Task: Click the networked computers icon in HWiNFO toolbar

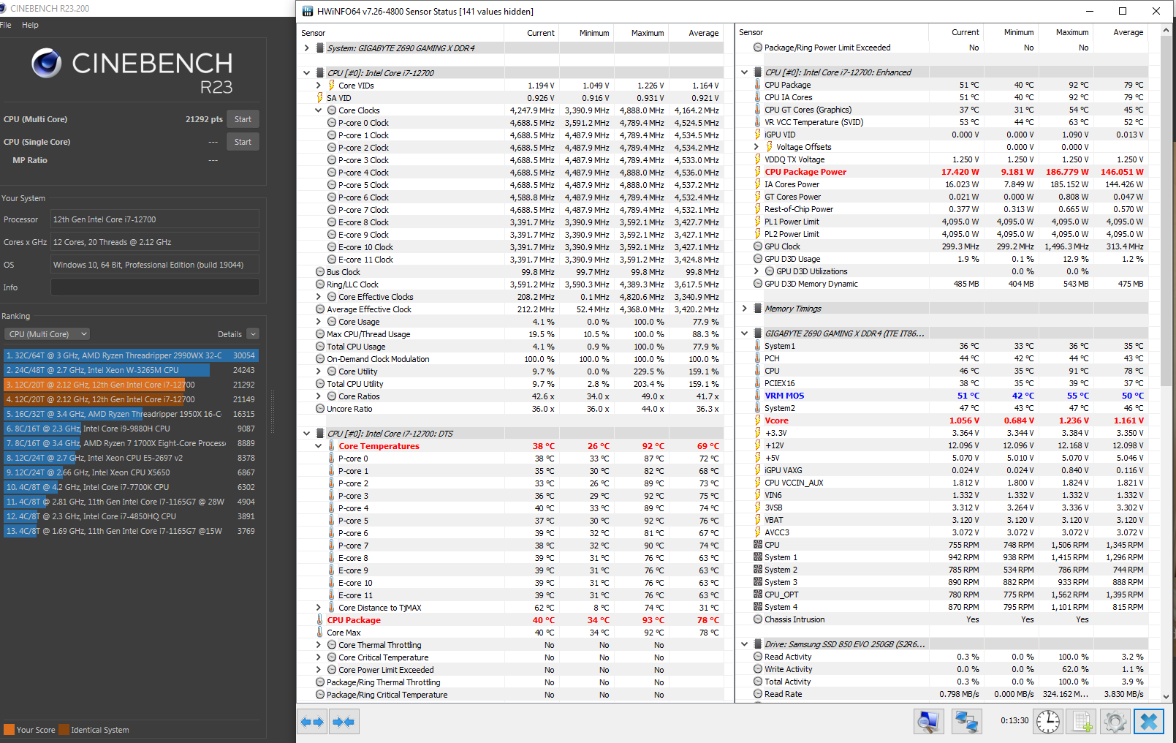Action: coord(966,722)
